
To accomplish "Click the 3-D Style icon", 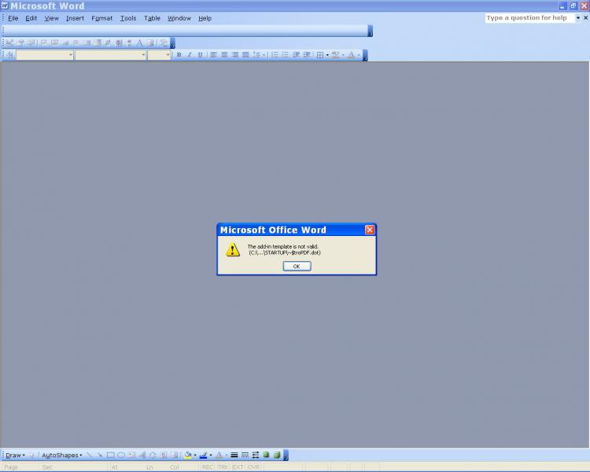I will [277, 455].
